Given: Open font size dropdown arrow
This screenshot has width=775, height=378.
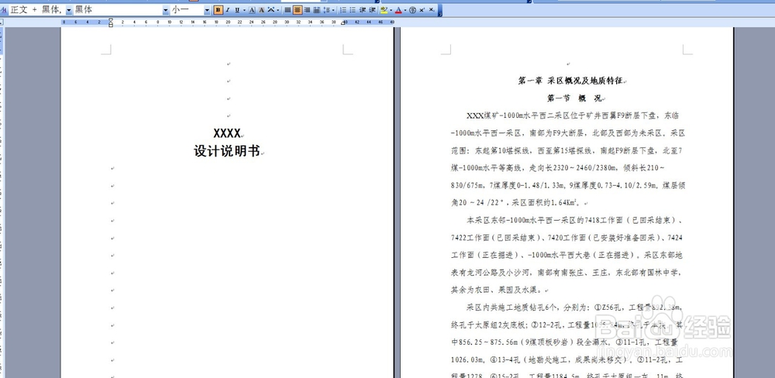Looking at the screenshot, I should click(x=208, y=10).
